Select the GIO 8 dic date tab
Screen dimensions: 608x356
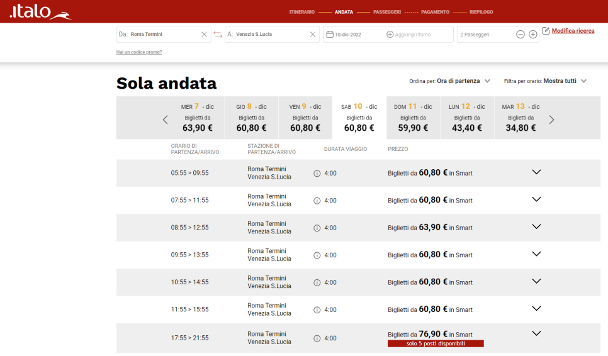pos(251,118)
